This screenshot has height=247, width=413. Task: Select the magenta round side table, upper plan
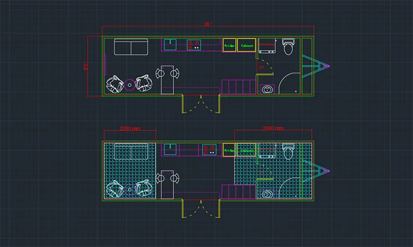click(x=129, y=85)
